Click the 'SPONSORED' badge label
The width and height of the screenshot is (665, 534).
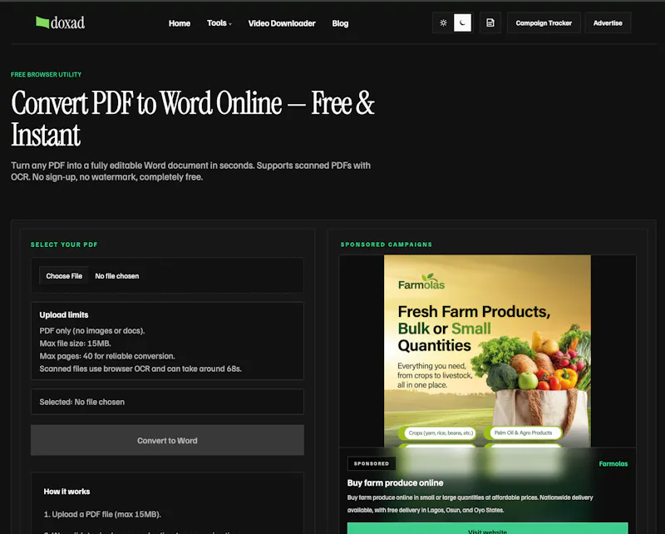click(372, 463)
